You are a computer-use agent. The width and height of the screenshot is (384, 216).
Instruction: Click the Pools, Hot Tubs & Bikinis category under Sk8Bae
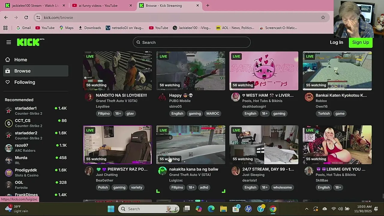pyautogui.click(x=336, y=175)
